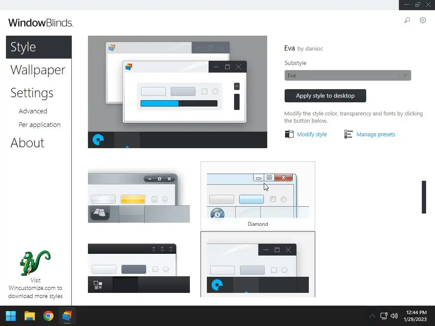Image resolution: width=435 pixels, height=326 pixels.
Task: Open taskbar clock 12:44 PM
Action: coord(415,316)
